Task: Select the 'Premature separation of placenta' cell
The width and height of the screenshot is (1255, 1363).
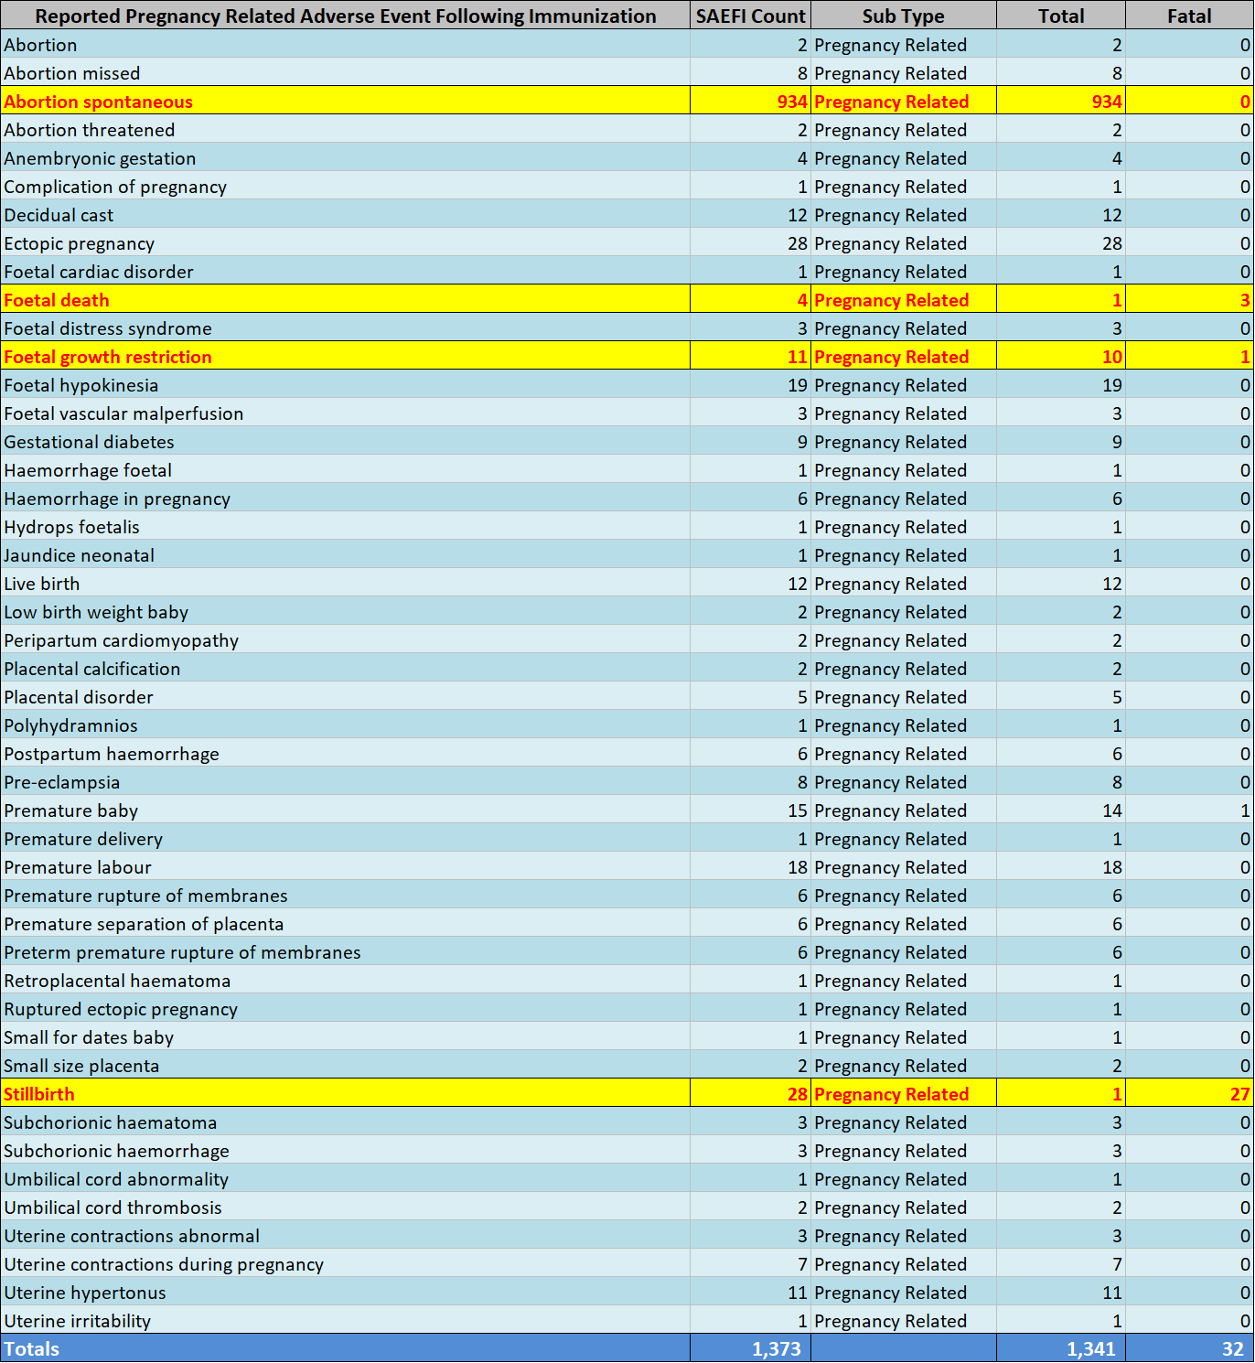Action: [345, 924]
